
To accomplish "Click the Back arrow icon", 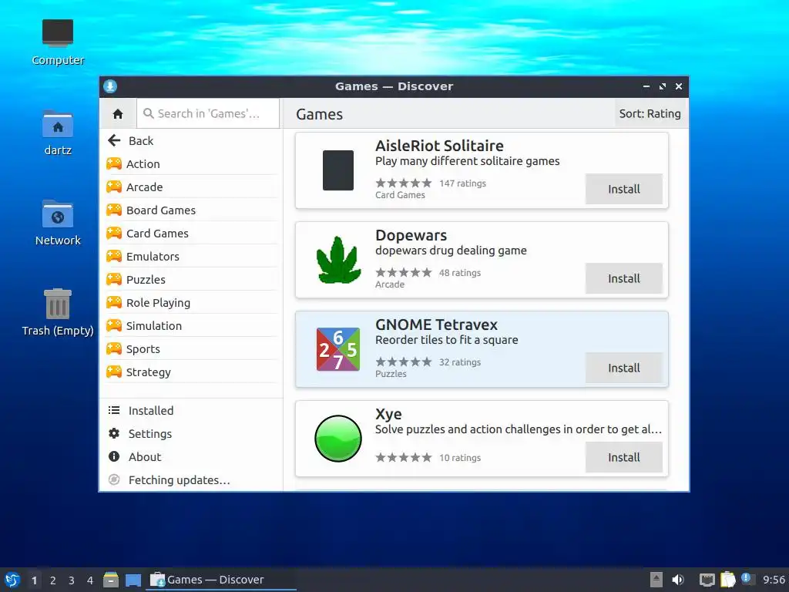I will coord(114,140).
